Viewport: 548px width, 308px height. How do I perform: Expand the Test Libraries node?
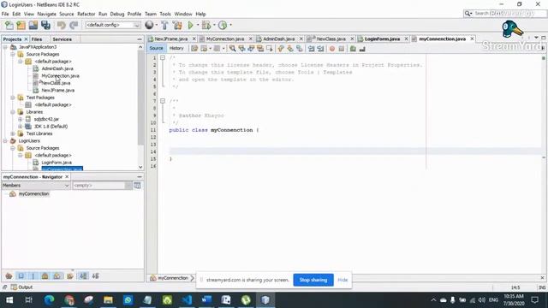[13, 133]
